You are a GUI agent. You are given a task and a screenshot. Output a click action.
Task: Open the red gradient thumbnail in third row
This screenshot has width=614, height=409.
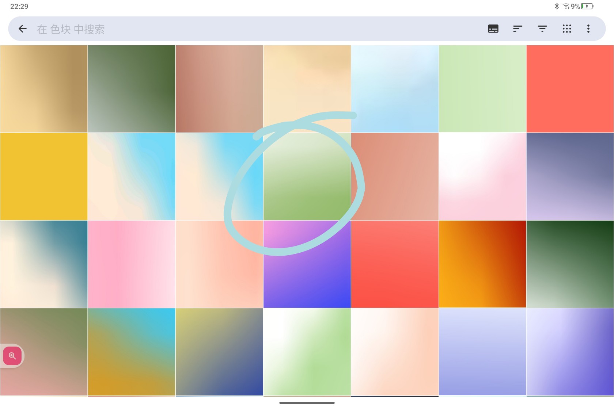coord(395,264)
